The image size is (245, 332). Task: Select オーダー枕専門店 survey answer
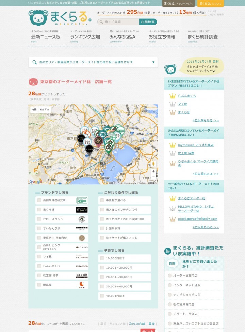169,275
